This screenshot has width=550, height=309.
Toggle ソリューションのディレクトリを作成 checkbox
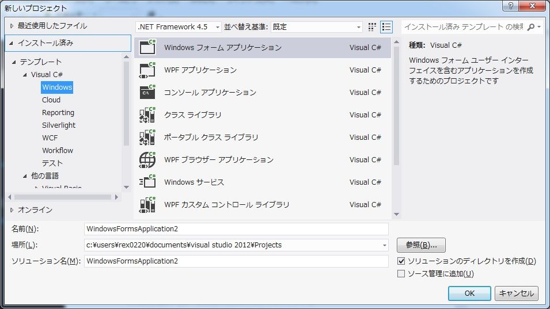coord(401,261)
